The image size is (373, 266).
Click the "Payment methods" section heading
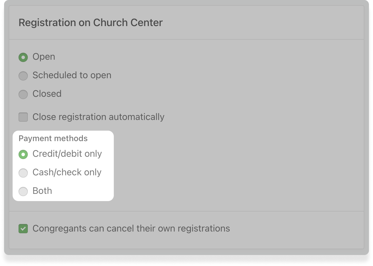coord(53,139)
